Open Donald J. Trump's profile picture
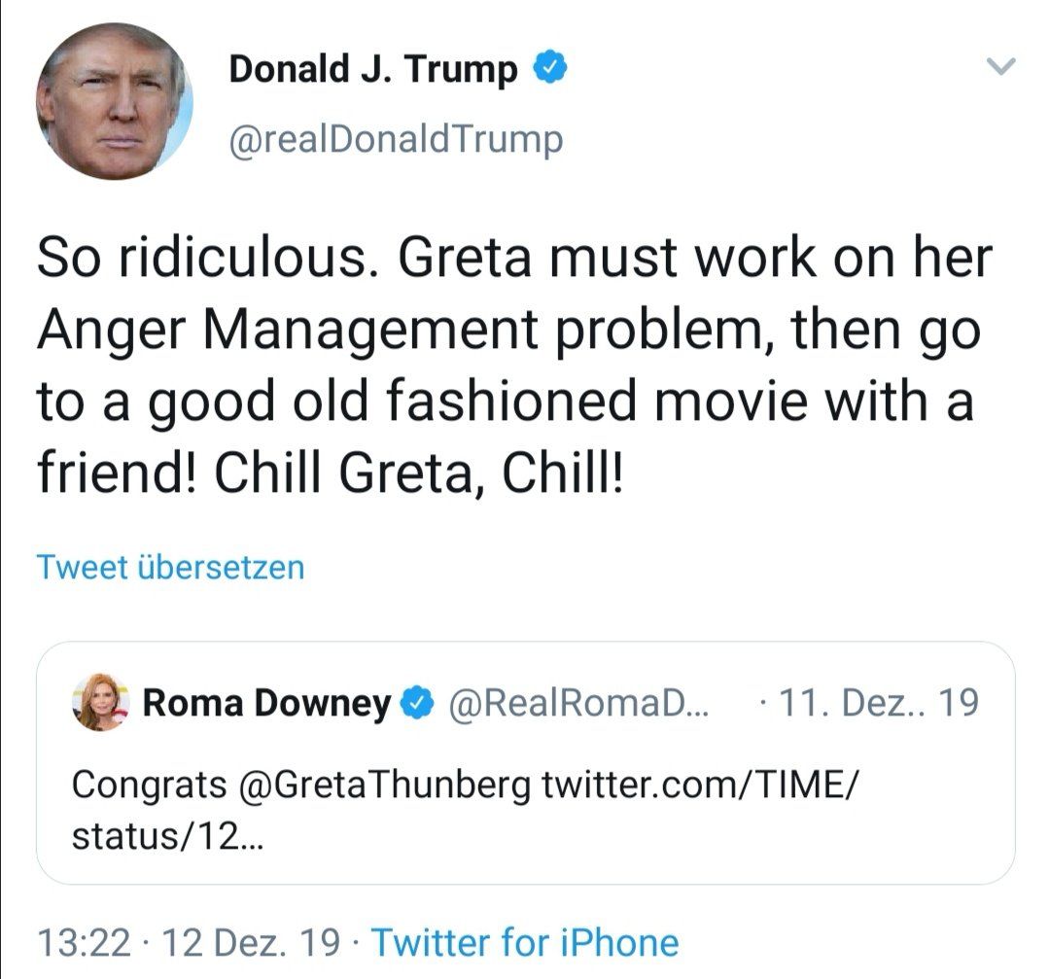Viewport: 1050px width, 979px height. (115, 102)
